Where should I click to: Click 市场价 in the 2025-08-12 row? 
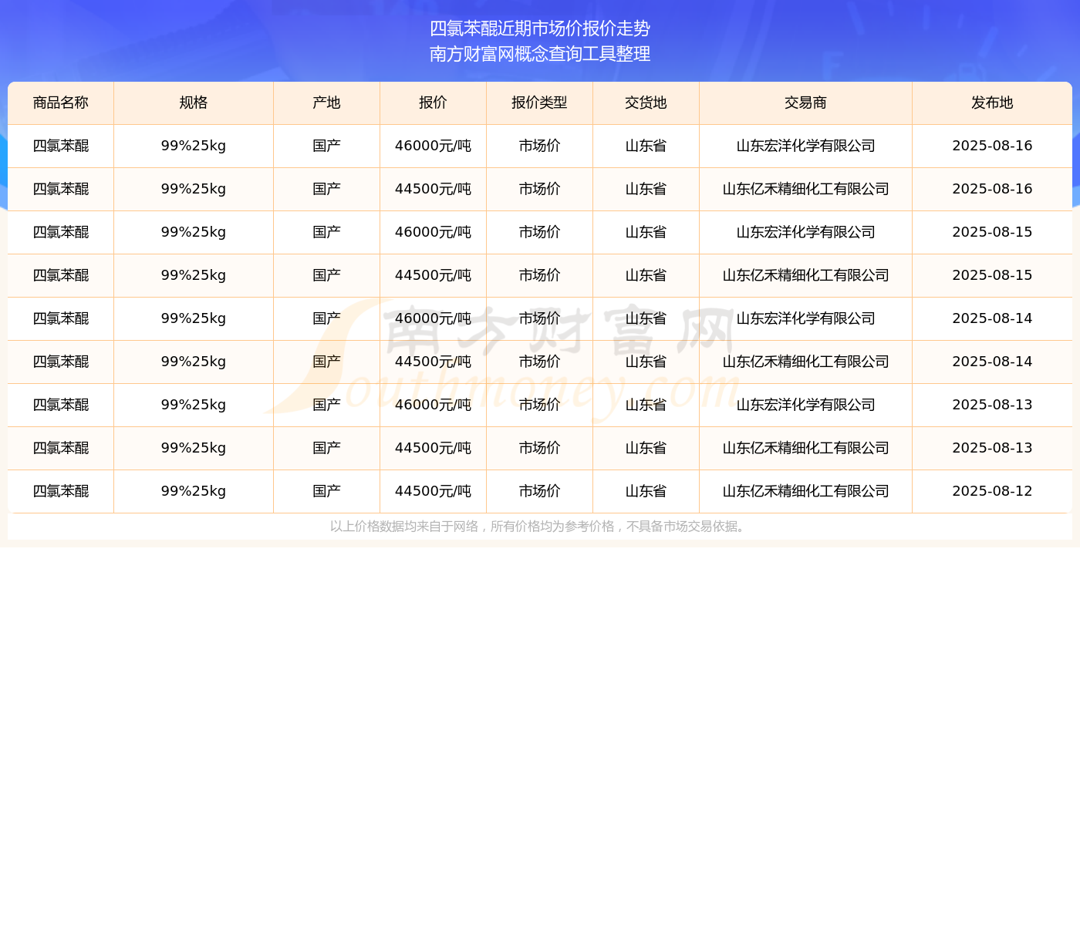pyautogui.click(x=539, y=491)
